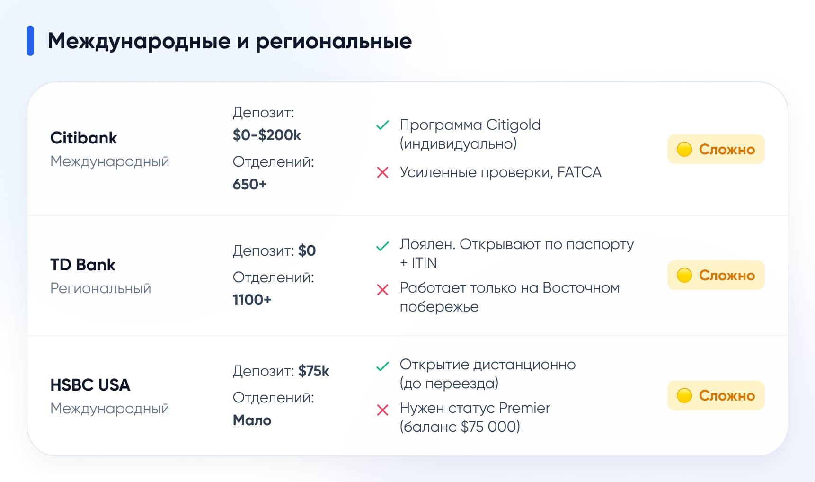Click the Citibank bank name
This screenshot has height=482, width=815.
(84, 138)
